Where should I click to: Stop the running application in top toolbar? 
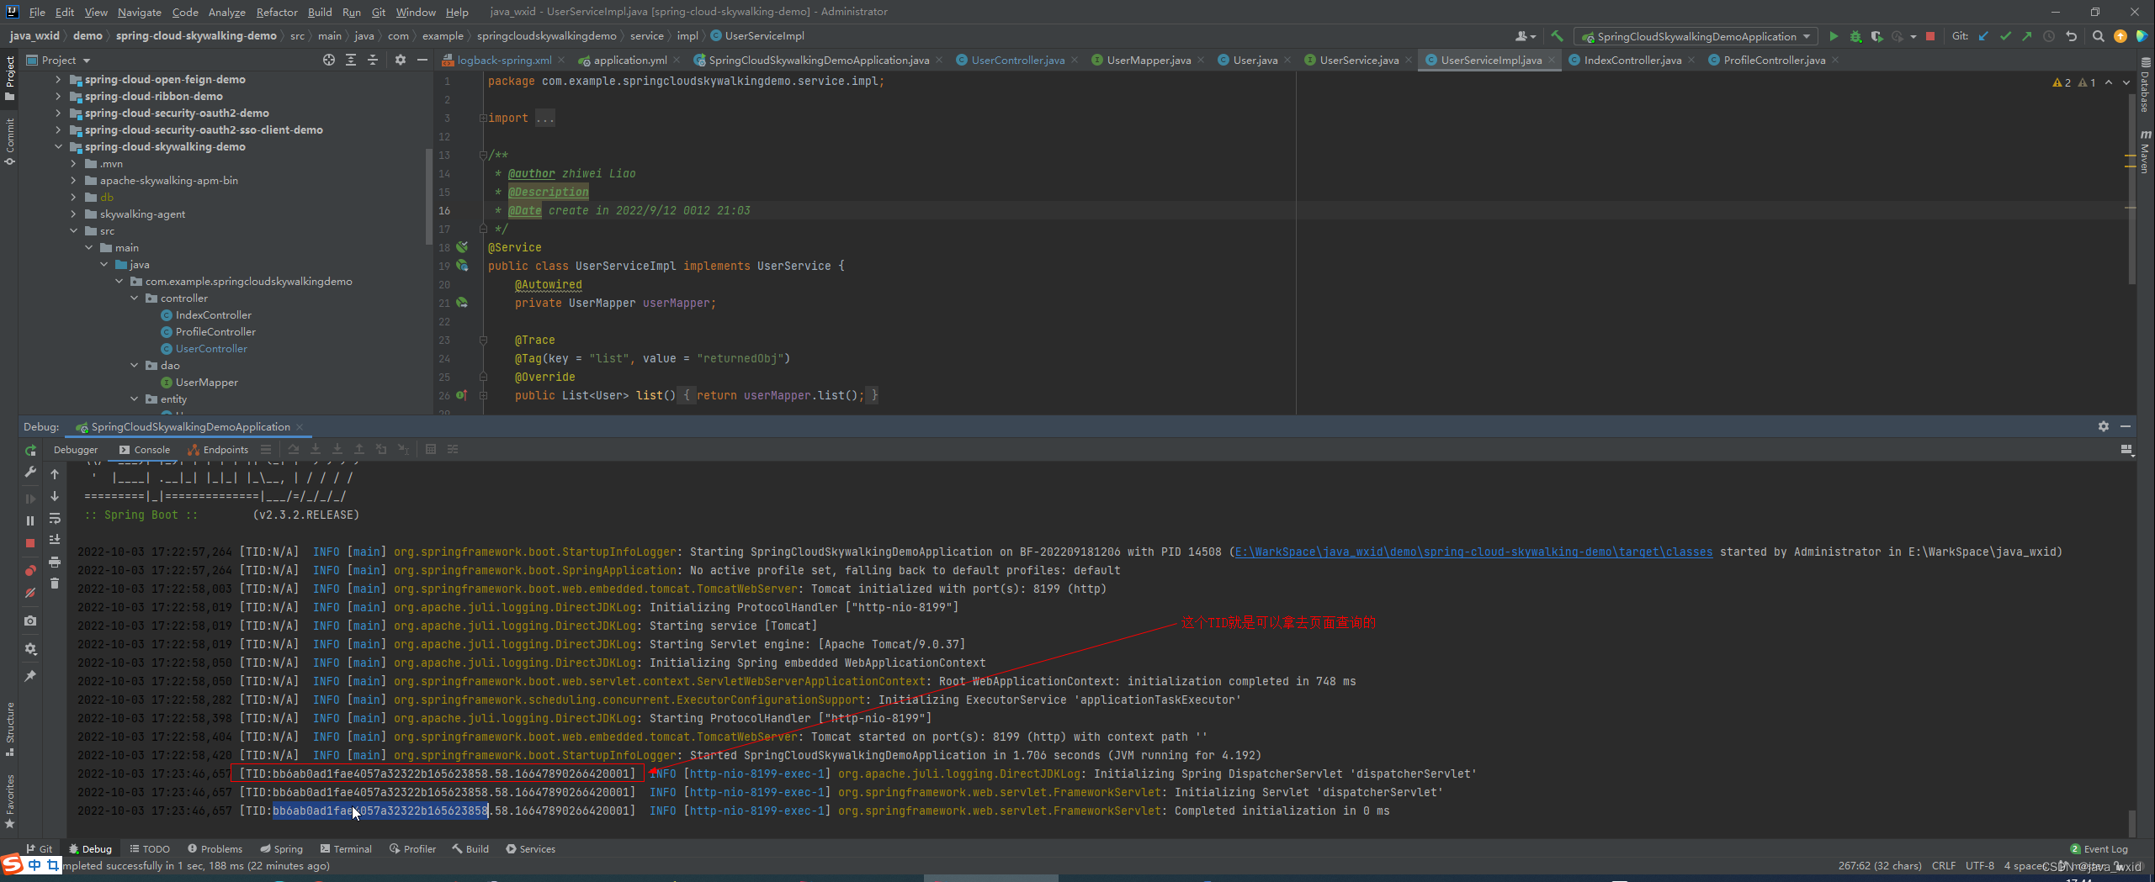click(1931, 36)
